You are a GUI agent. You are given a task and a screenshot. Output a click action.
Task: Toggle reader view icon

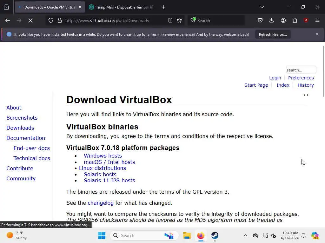click(170, 21)
